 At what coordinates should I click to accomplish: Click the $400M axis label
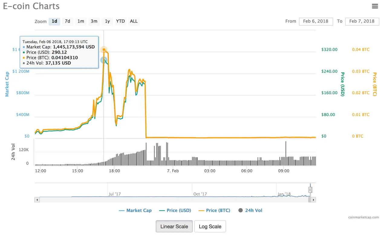pyautogui.click(x=22, y=114)
